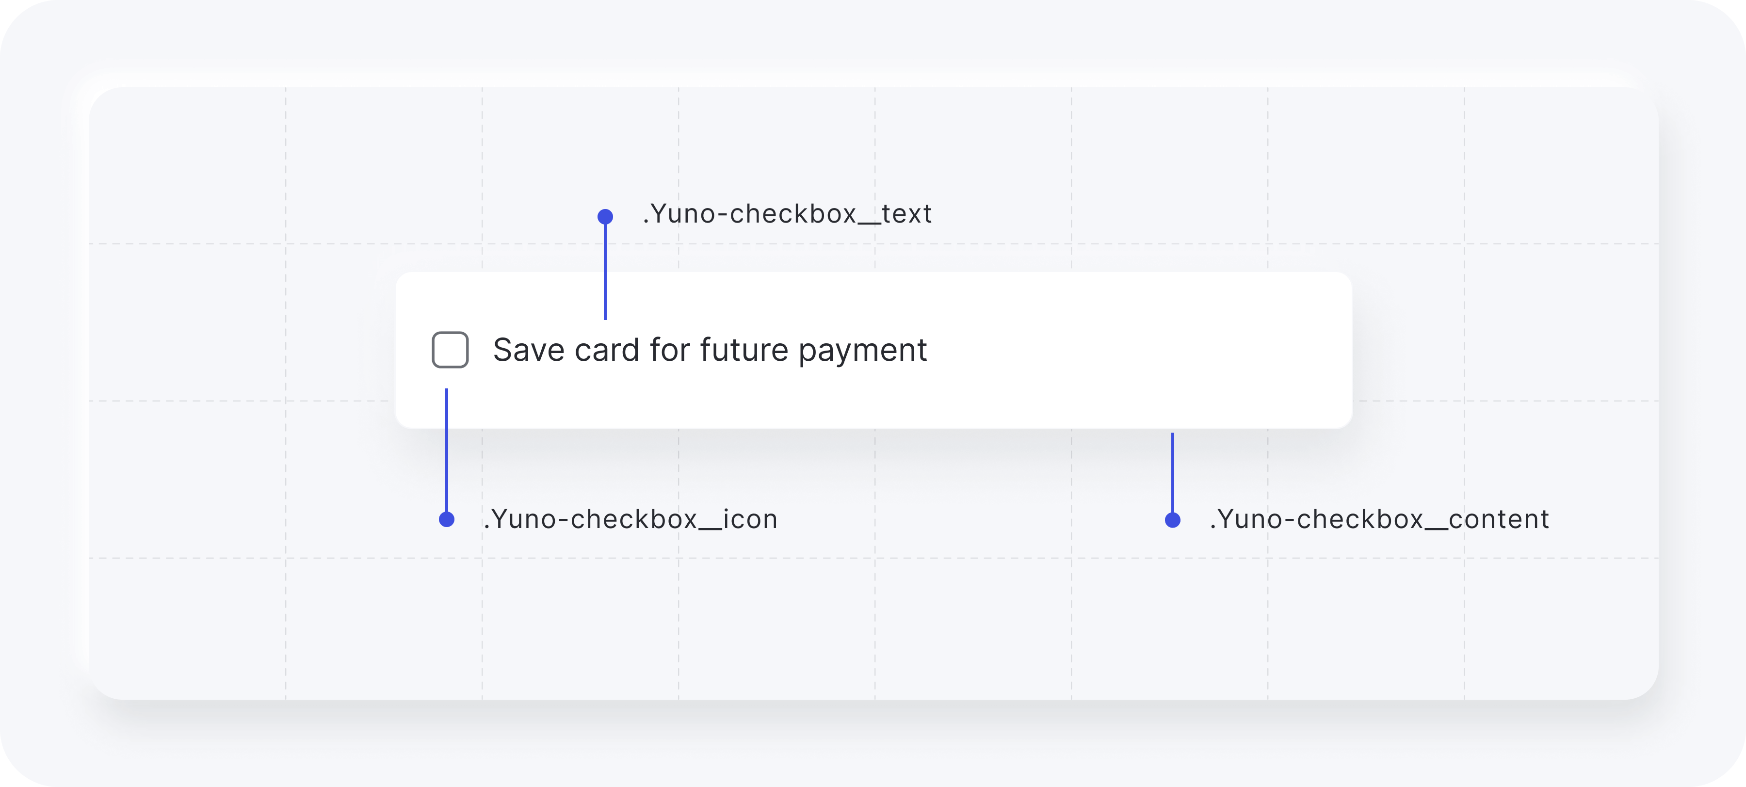Click empty area of the white checkbox card

pyautogui.click(x=1139, y=350)
